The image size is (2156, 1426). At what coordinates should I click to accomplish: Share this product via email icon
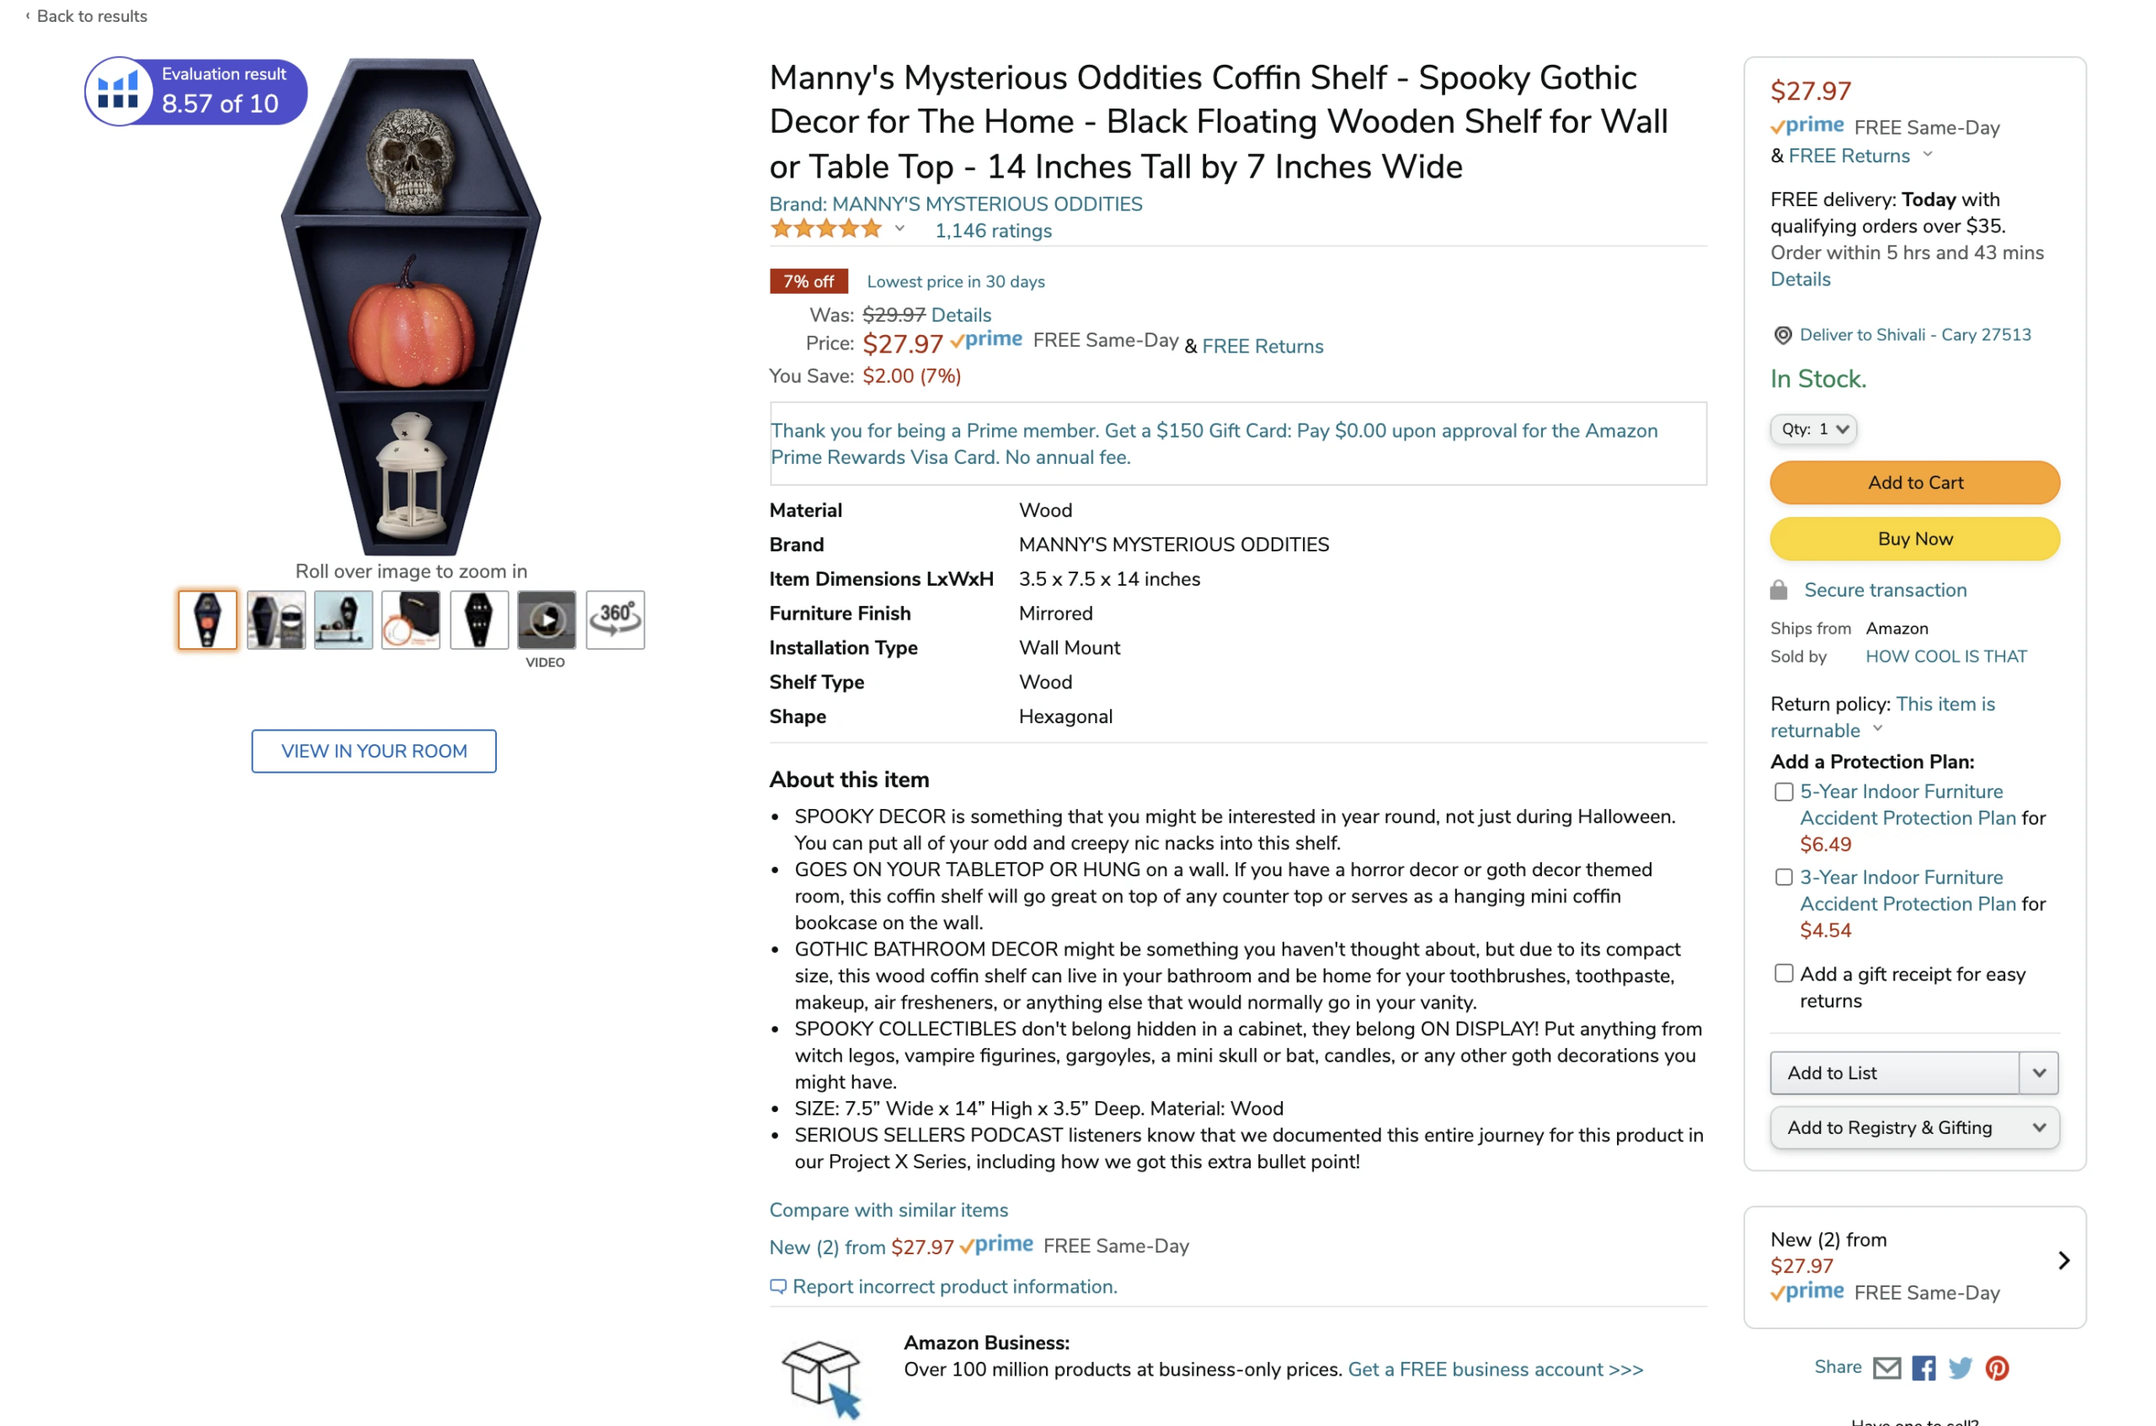[1886, 1368]
